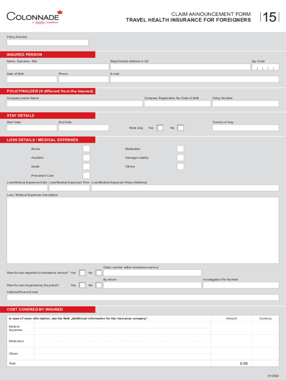
Task: Click the top Policy Number field
Action: coord(48,43)
